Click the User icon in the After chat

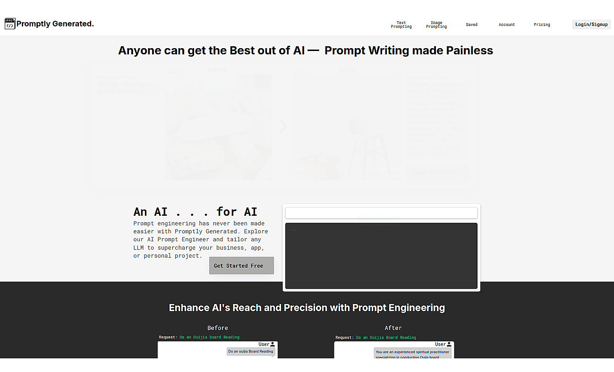coord(449,345)
